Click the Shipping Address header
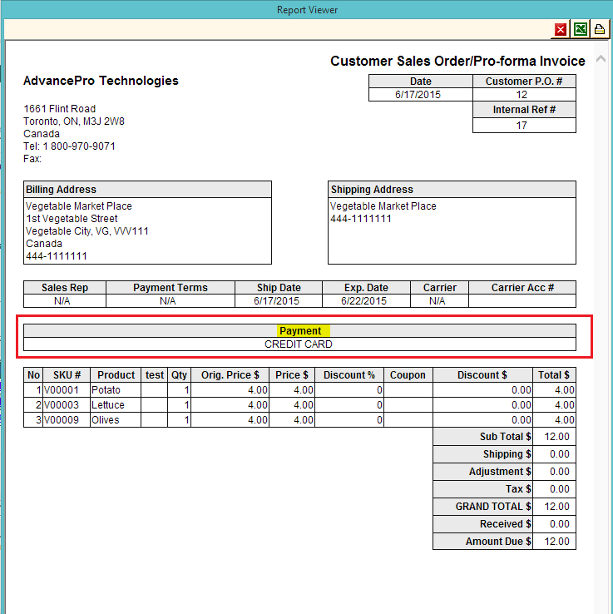Image resolution: width=613 pixels, height=614 pixels. 372,190
